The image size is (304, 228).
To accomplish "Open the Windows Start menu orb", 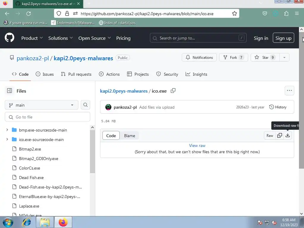I will coord(8,222).
